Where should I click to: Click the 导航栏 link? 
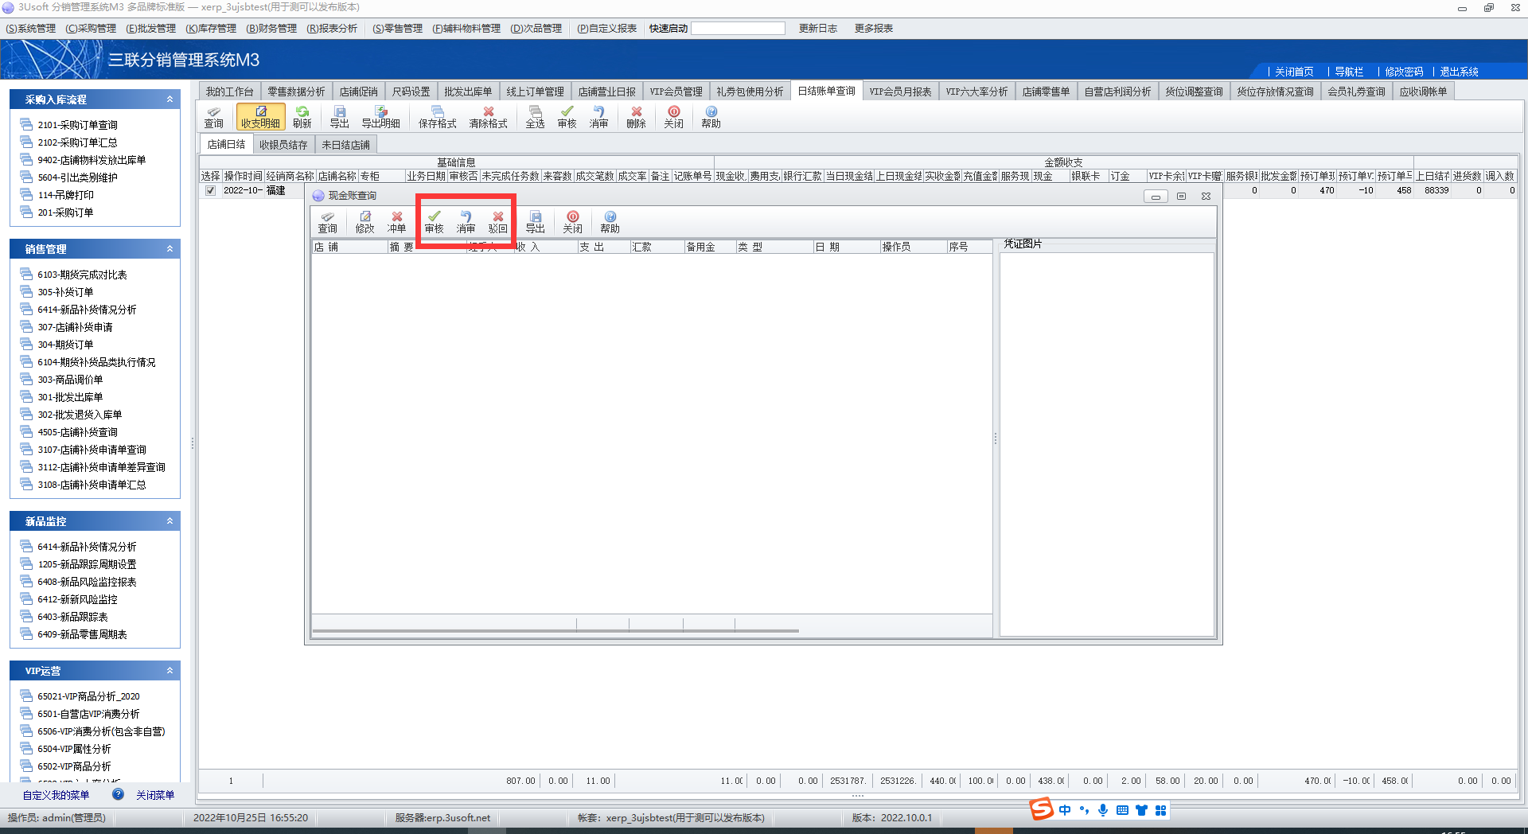coord(1349,72)
